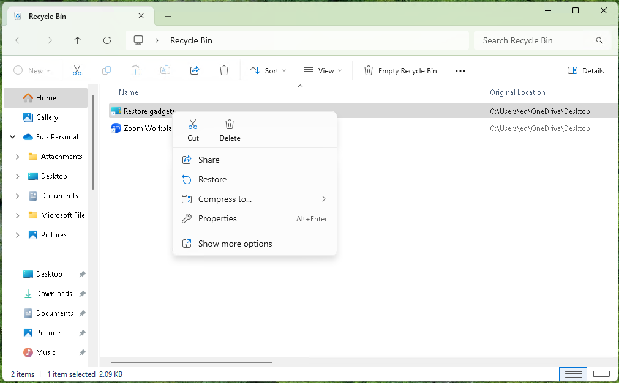Click the Original Location column header
Image resolution: width=619 pixels, height=383 pixels.
[517, 92]
